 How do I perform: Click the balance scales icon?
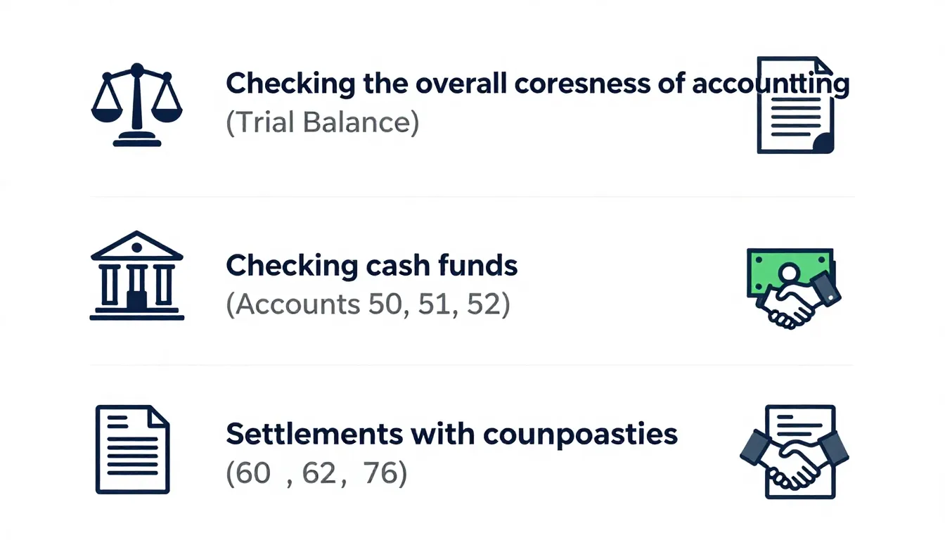point(137,104)
